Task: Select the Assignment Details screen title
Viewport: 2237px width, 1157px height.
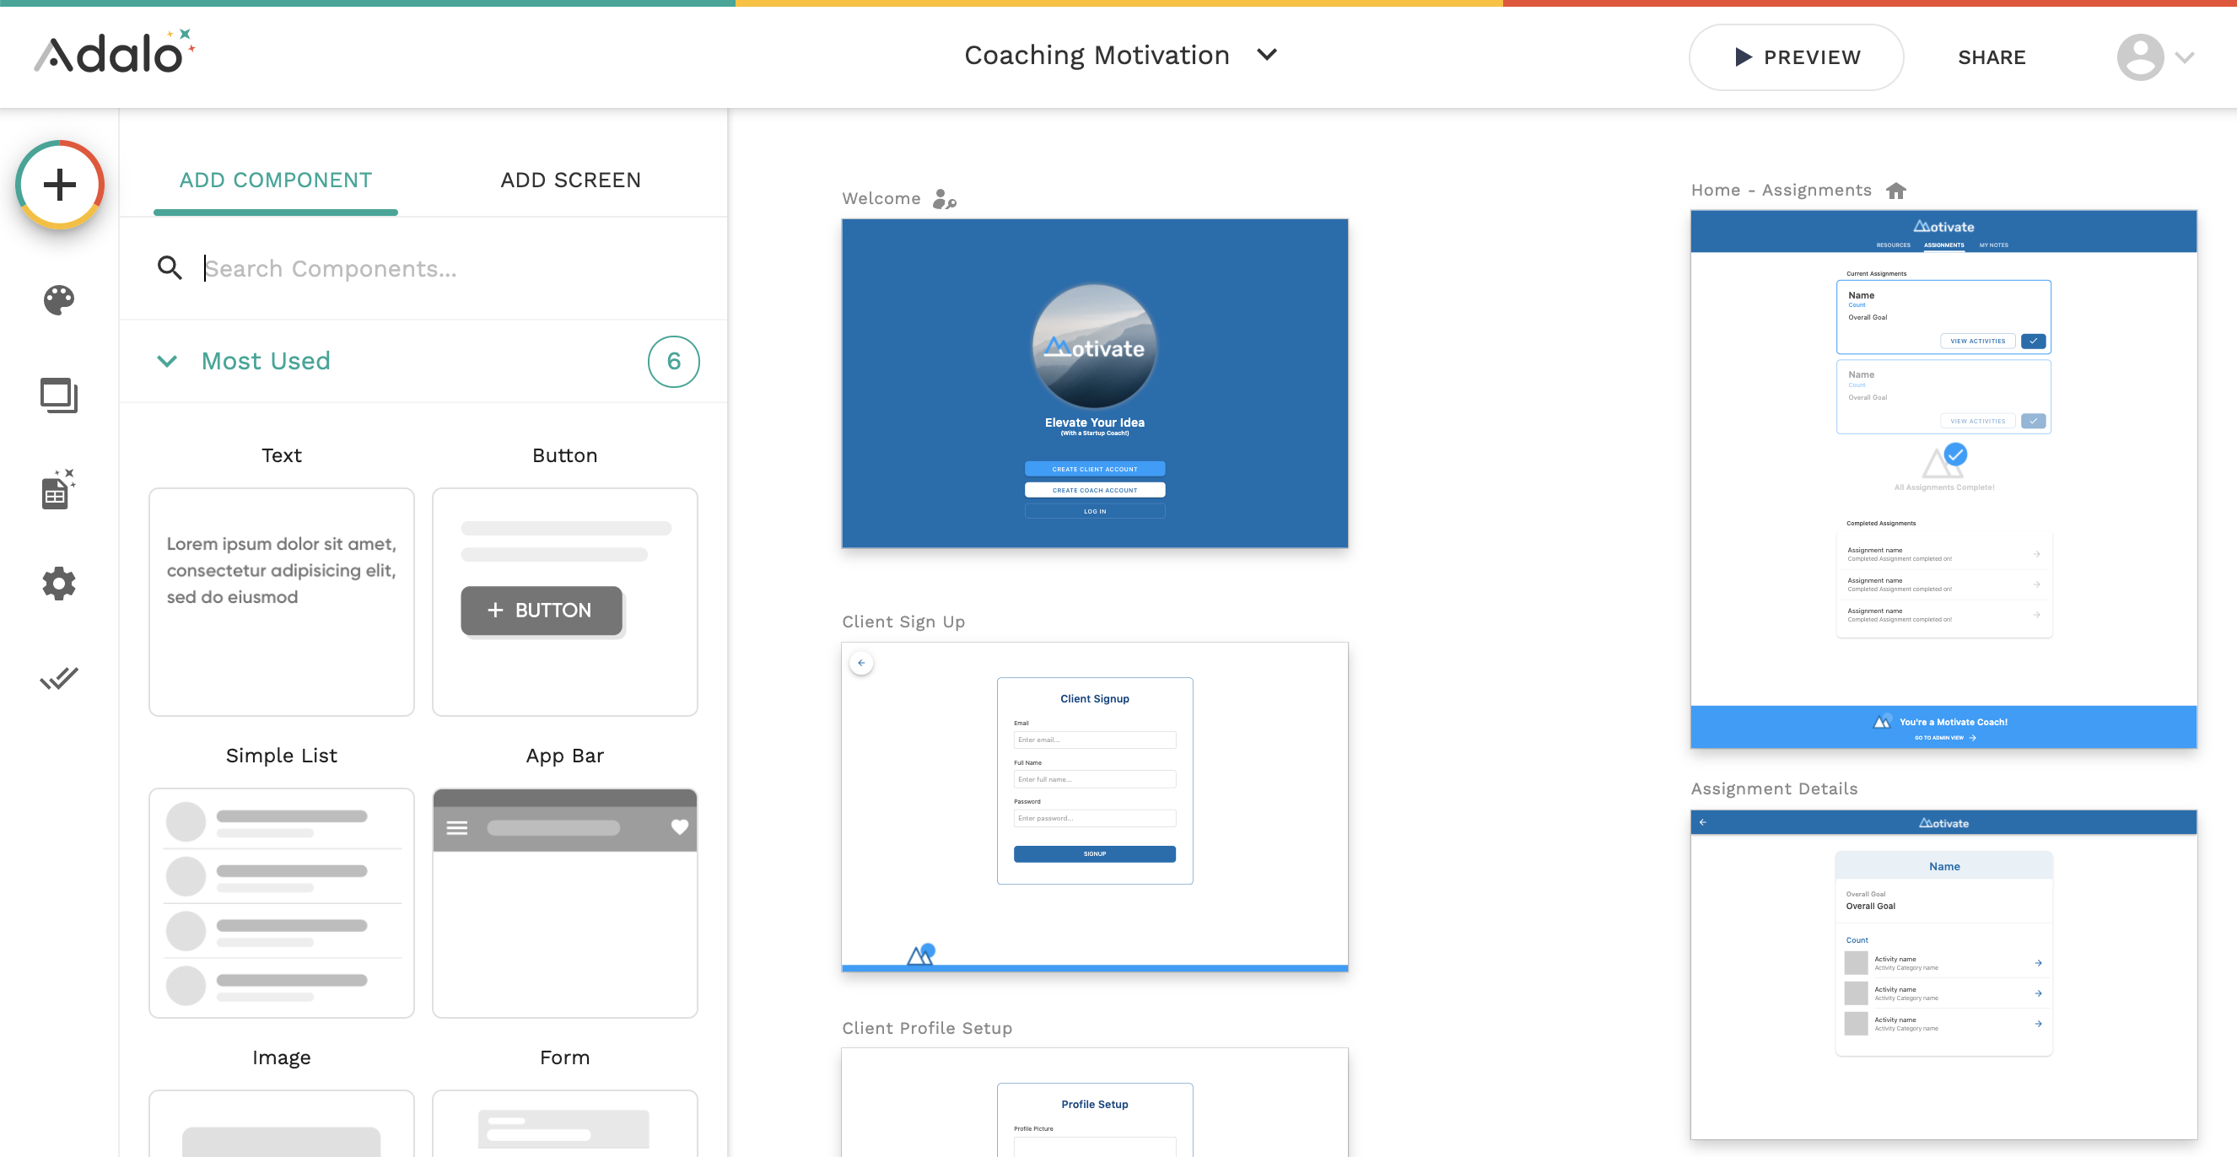Action: click(1774, 788)
